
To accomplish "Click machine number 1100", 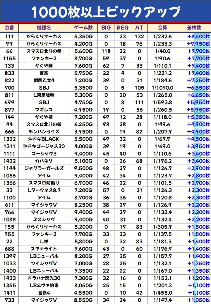I will pos(9,198).
